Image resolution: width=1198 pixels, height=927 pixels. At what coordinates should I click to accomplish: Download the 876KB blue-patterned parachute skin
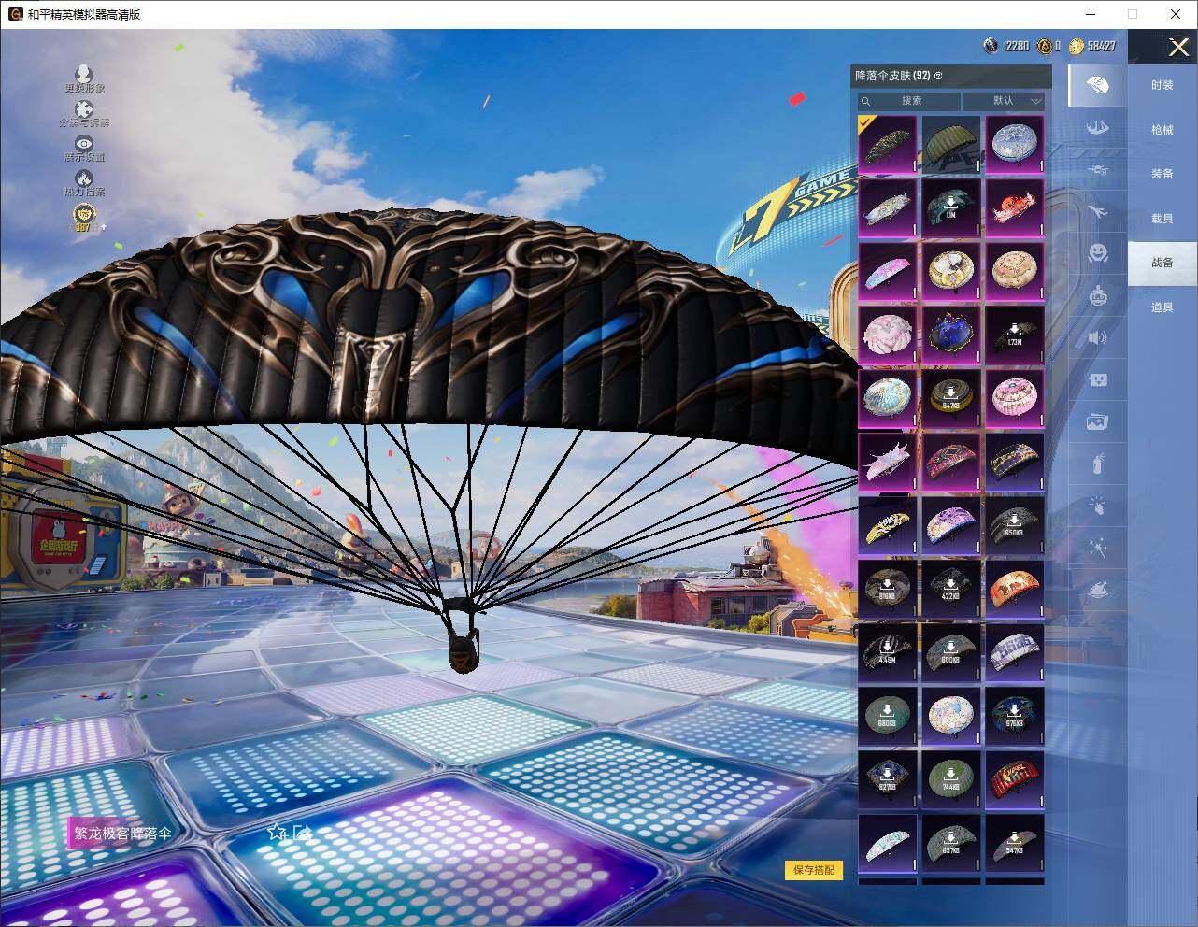1015,716
